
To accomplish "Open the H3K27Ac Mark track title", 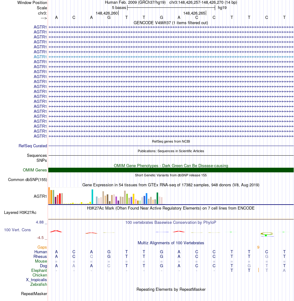I will [171, 208].
